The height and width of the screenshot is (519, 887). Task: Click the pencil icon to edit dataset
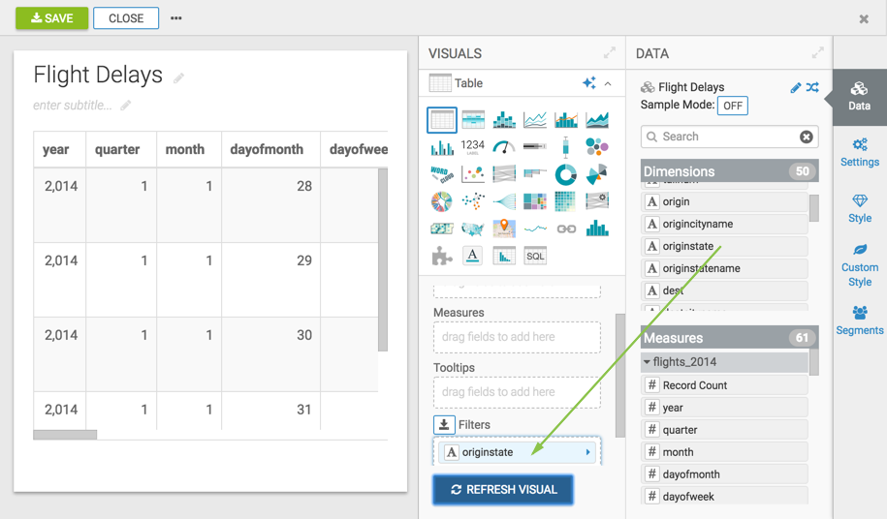(x=796, y=87)
